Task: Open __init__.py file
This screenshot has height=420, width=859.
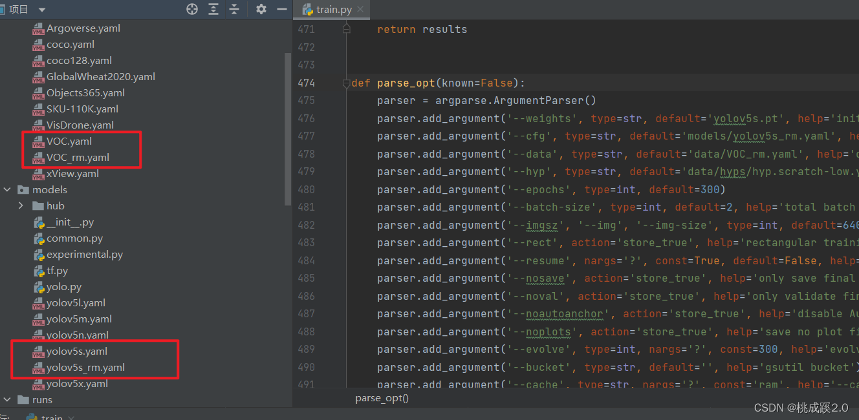Action: tap(70, 222)
